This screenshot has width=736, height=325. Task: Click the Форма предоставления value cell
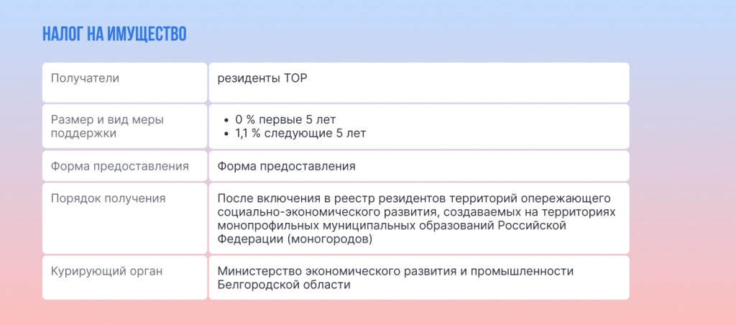(419, 166)
